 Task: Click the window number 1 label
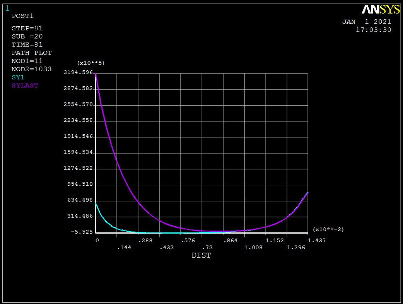point(7,8)
